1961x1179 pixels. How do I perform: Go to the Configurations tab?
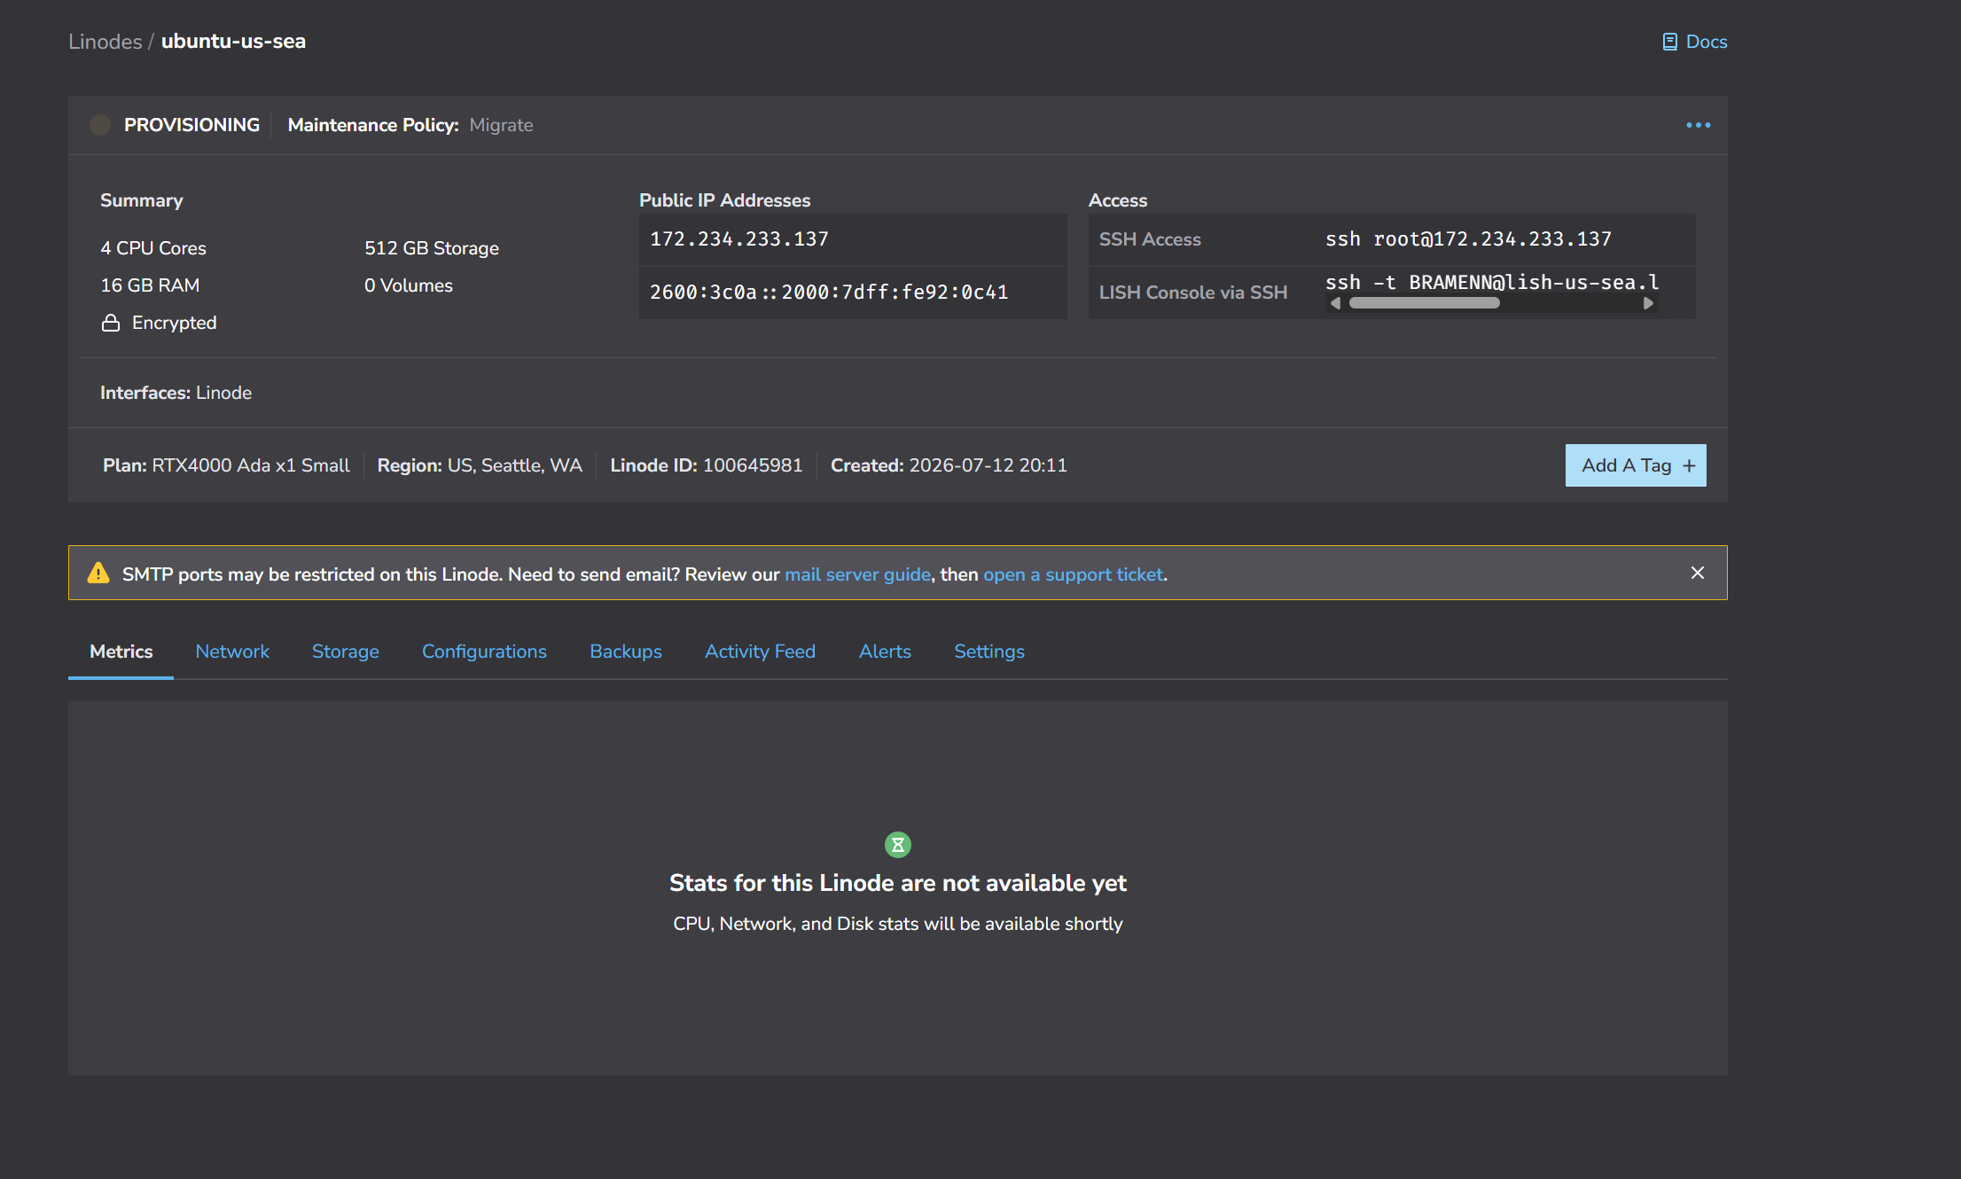484,652
